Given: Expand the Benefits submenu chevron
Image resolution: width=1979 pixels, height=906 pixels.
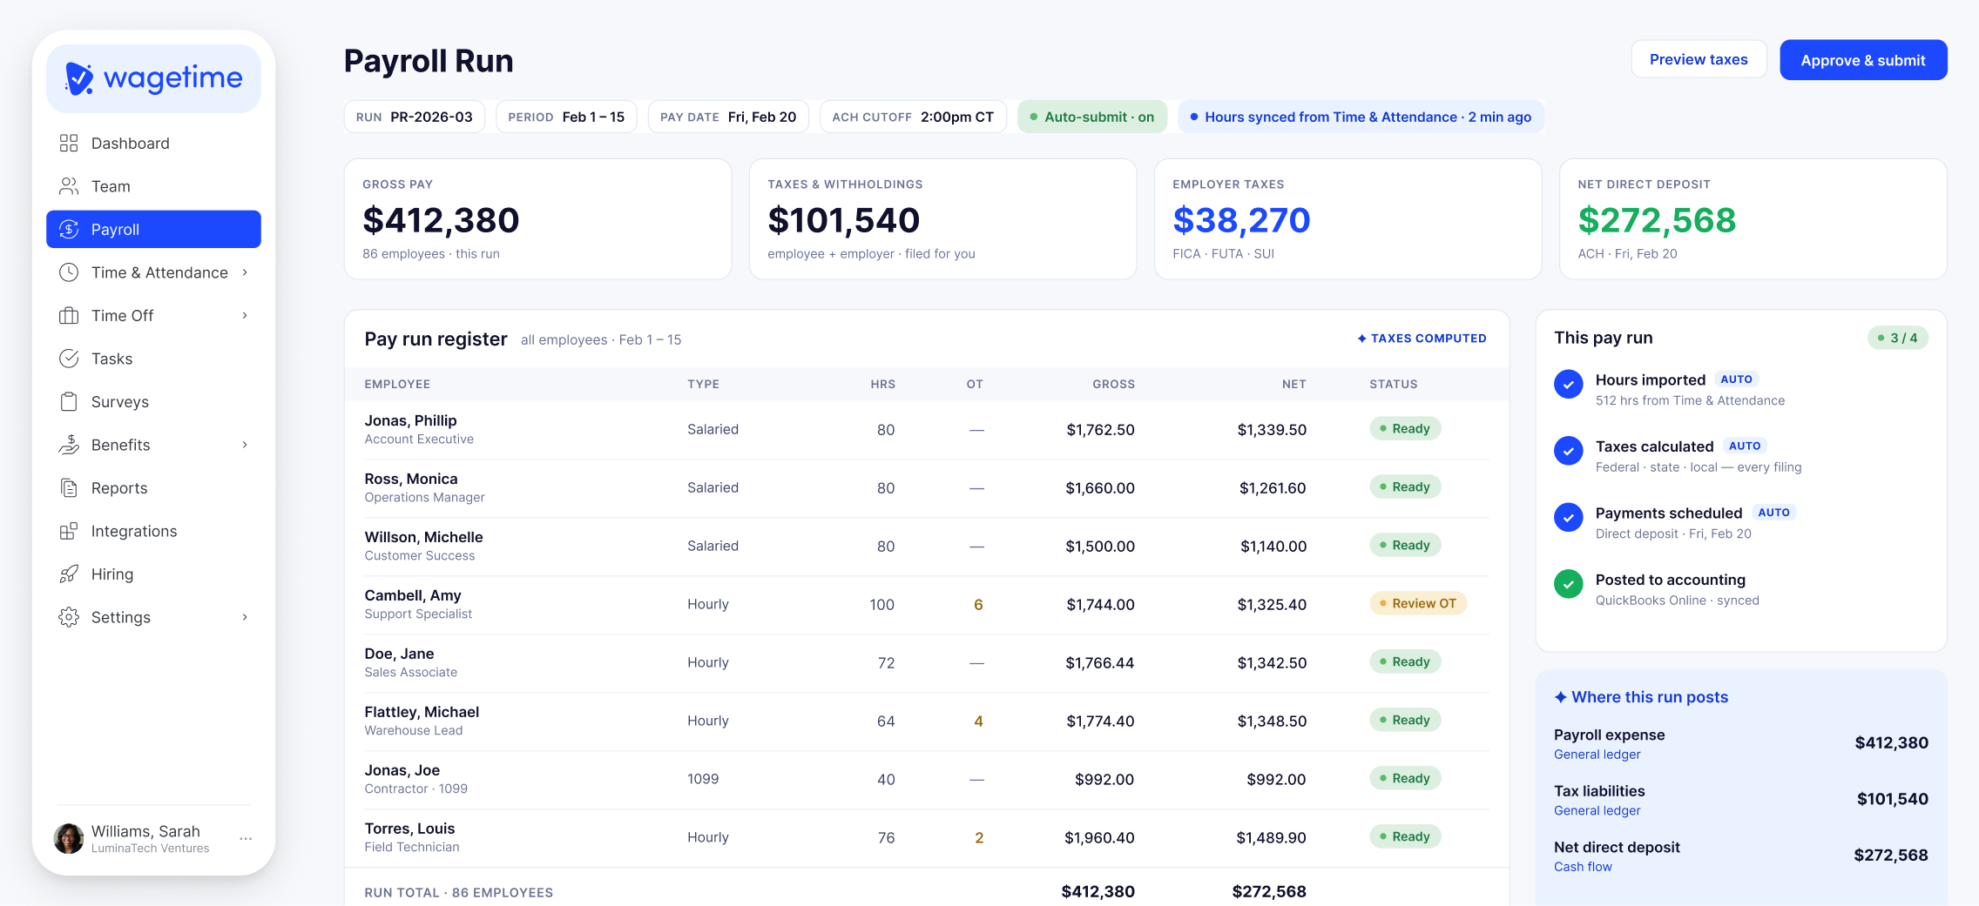Looking at the screenshot, I should [245, 445].
